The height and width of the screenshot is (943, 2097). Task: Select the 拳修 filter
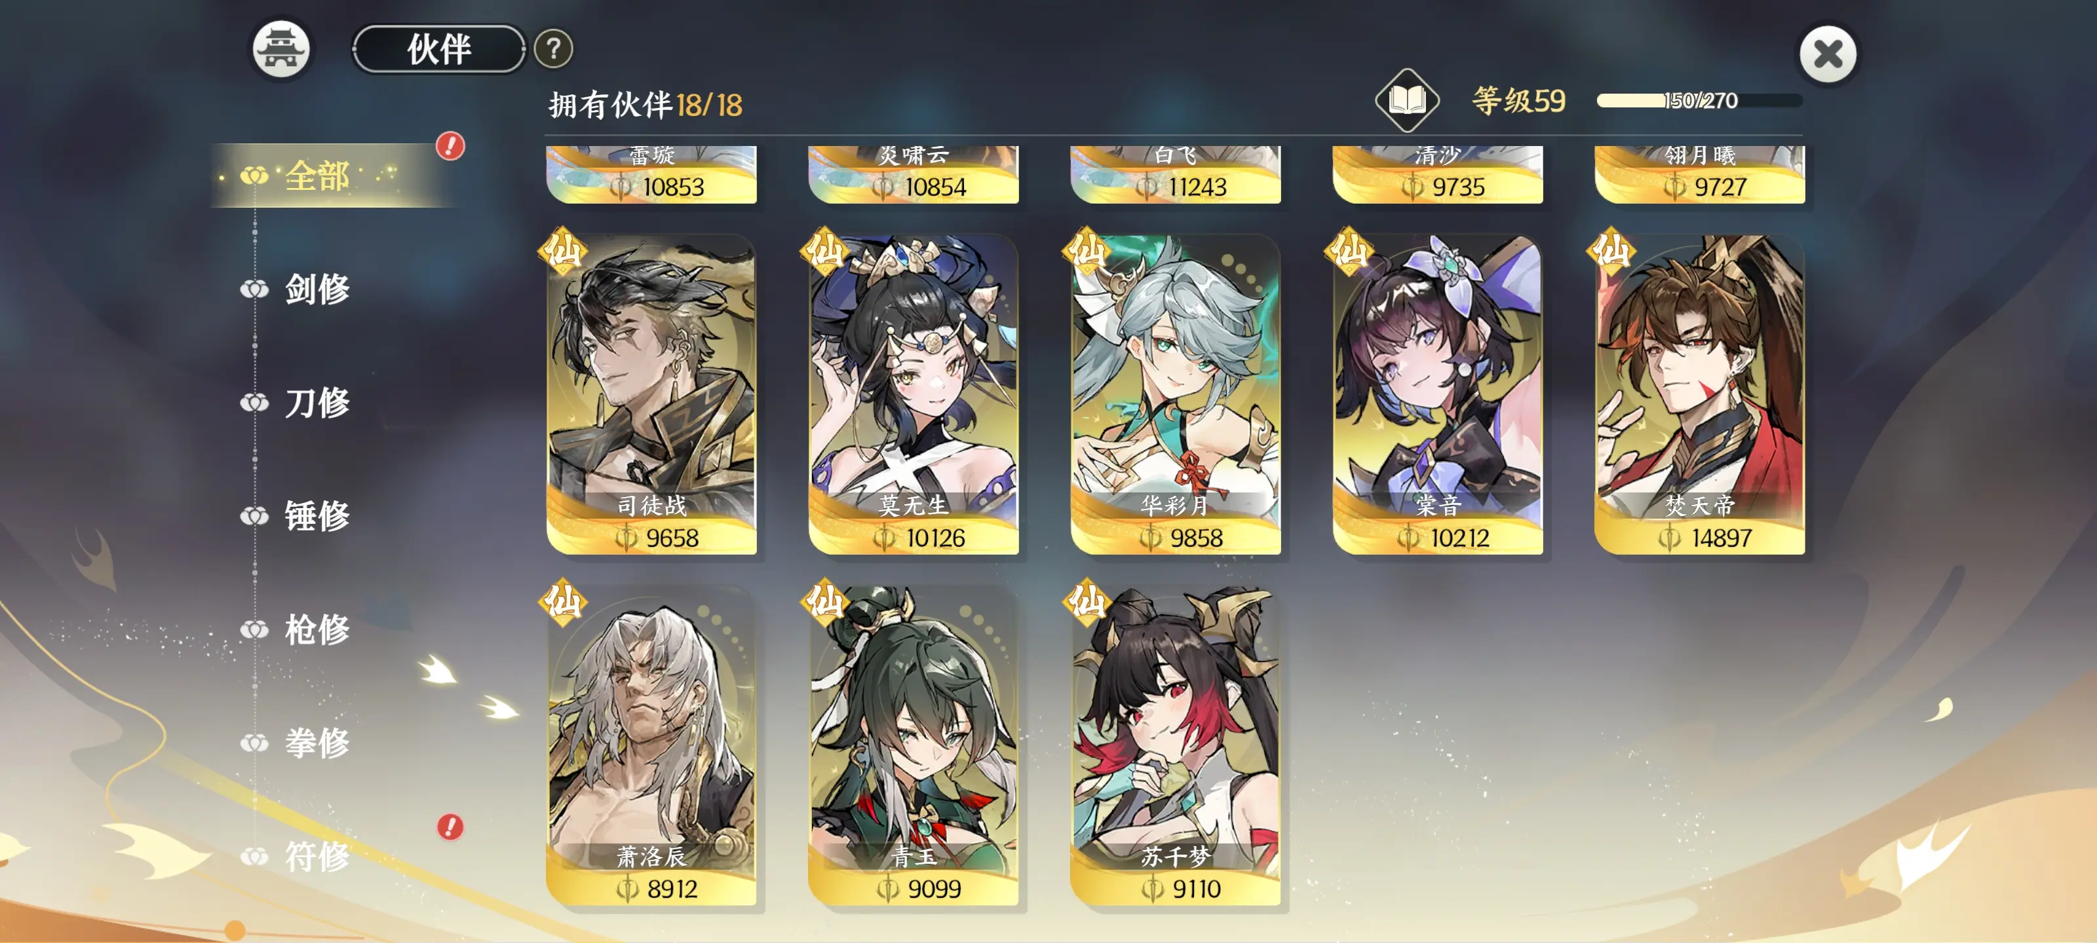316,743
